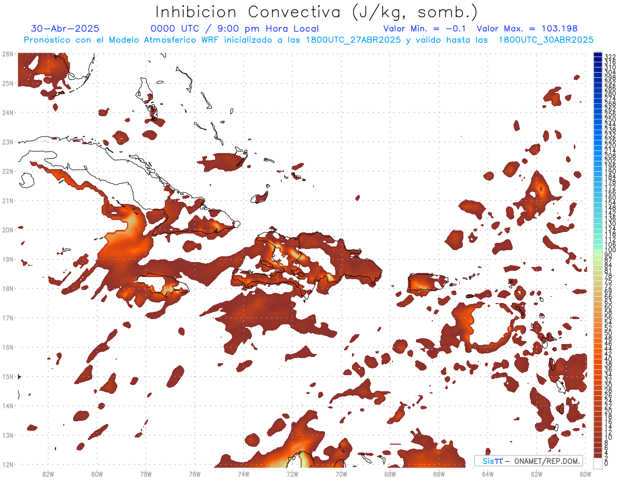Click the 26N latitude label

pos(8,54)
